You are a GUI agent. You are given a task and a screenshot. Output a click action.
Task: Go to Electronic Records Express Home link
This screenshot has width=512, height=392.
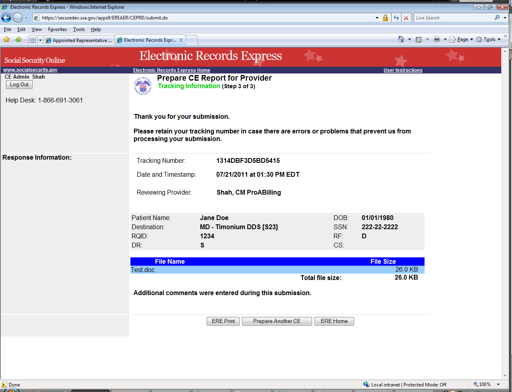tap(172, 70)
